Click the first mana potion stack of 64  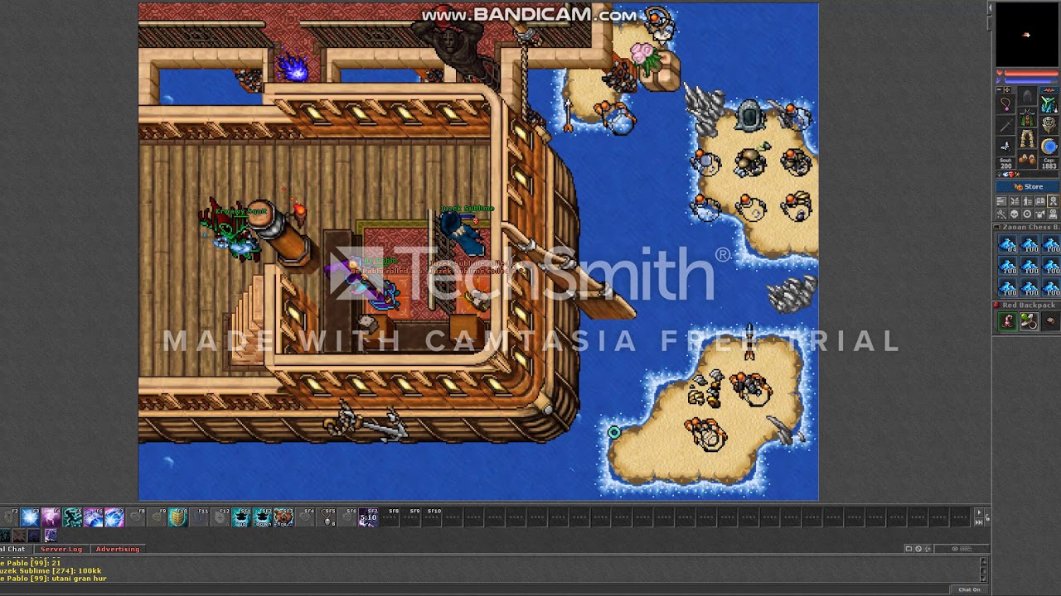point(1007,243)
